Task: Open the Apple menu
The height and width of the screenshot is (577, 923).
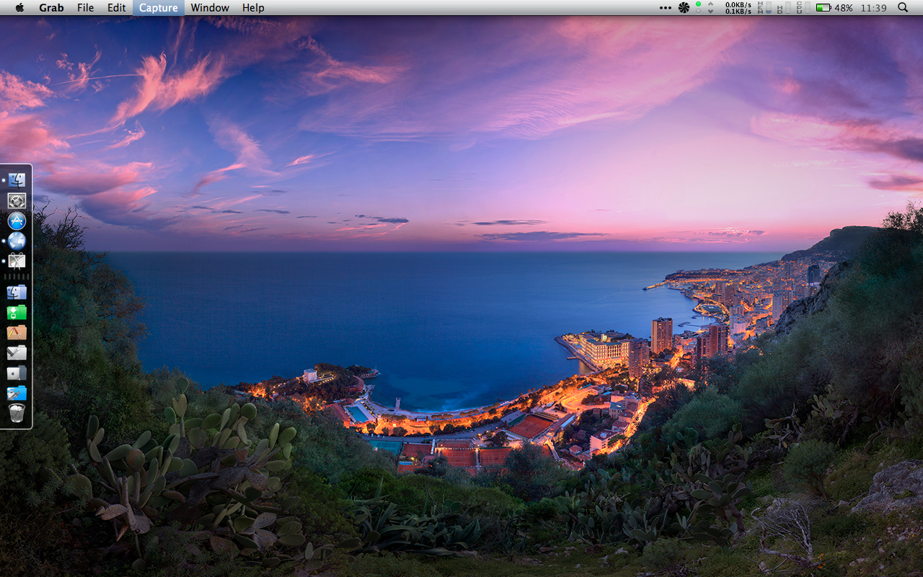Action: pos(19,8)
